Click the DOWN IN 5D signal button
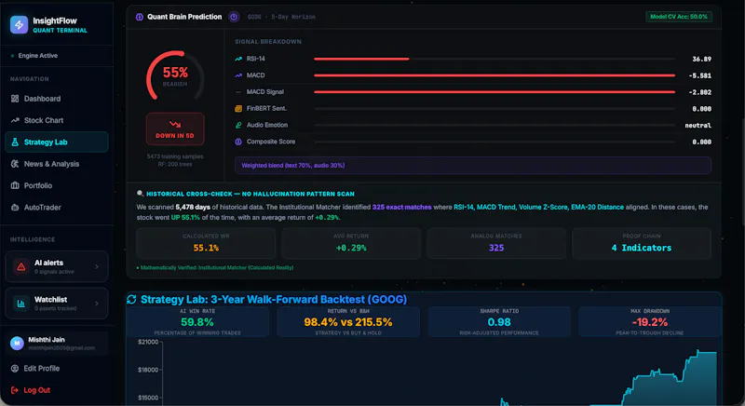This screenshot has height=406, width=745. (x=175, y=129)
